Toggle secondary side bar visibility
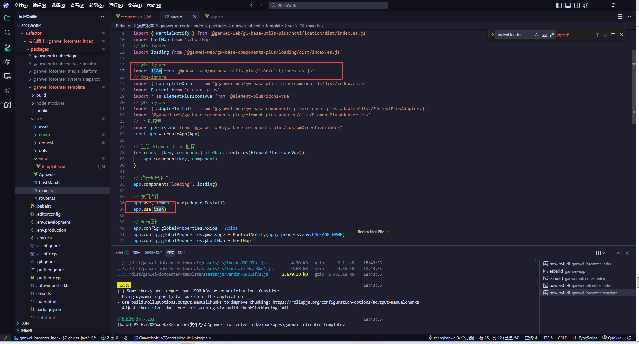This screenshot has height=344, width=639. (x=577, y=5)
